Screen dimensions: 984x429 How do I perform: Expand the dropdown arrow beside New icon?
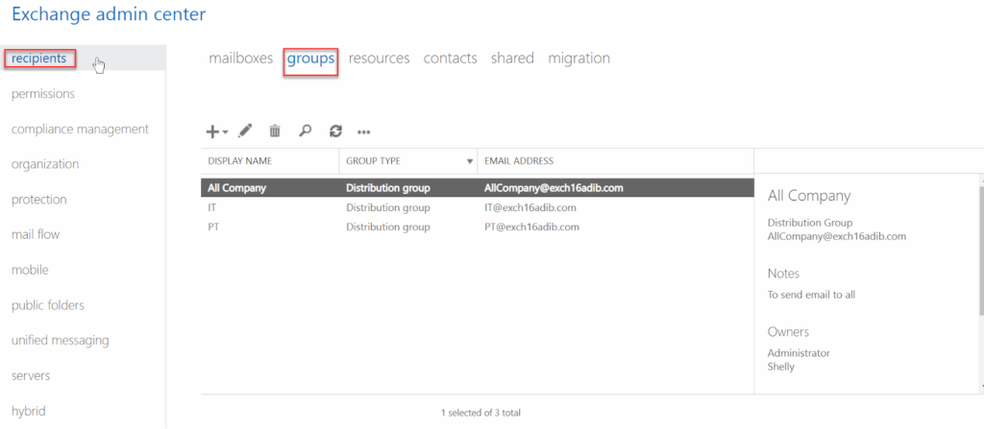coord(225,132)
